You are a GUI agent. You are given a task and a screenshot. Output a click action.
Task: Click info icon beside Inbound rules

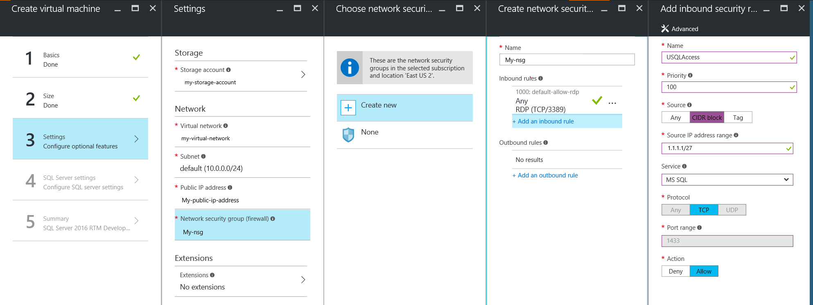[541, 78]
